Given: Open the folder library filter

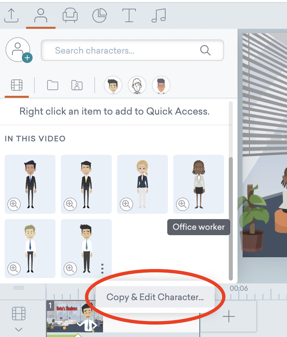Looking at the screenshot, I should (53, 85).
